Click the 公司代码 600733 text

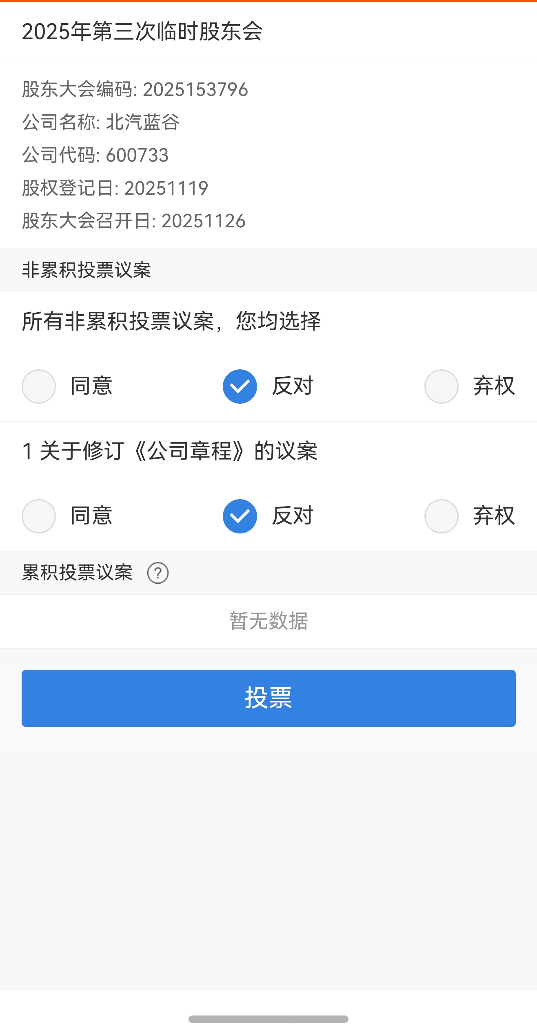click(x=95, y=155)
